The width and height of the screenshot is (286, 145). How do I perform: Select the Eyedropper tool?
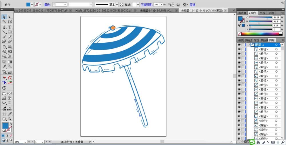[x=4, y=66]
